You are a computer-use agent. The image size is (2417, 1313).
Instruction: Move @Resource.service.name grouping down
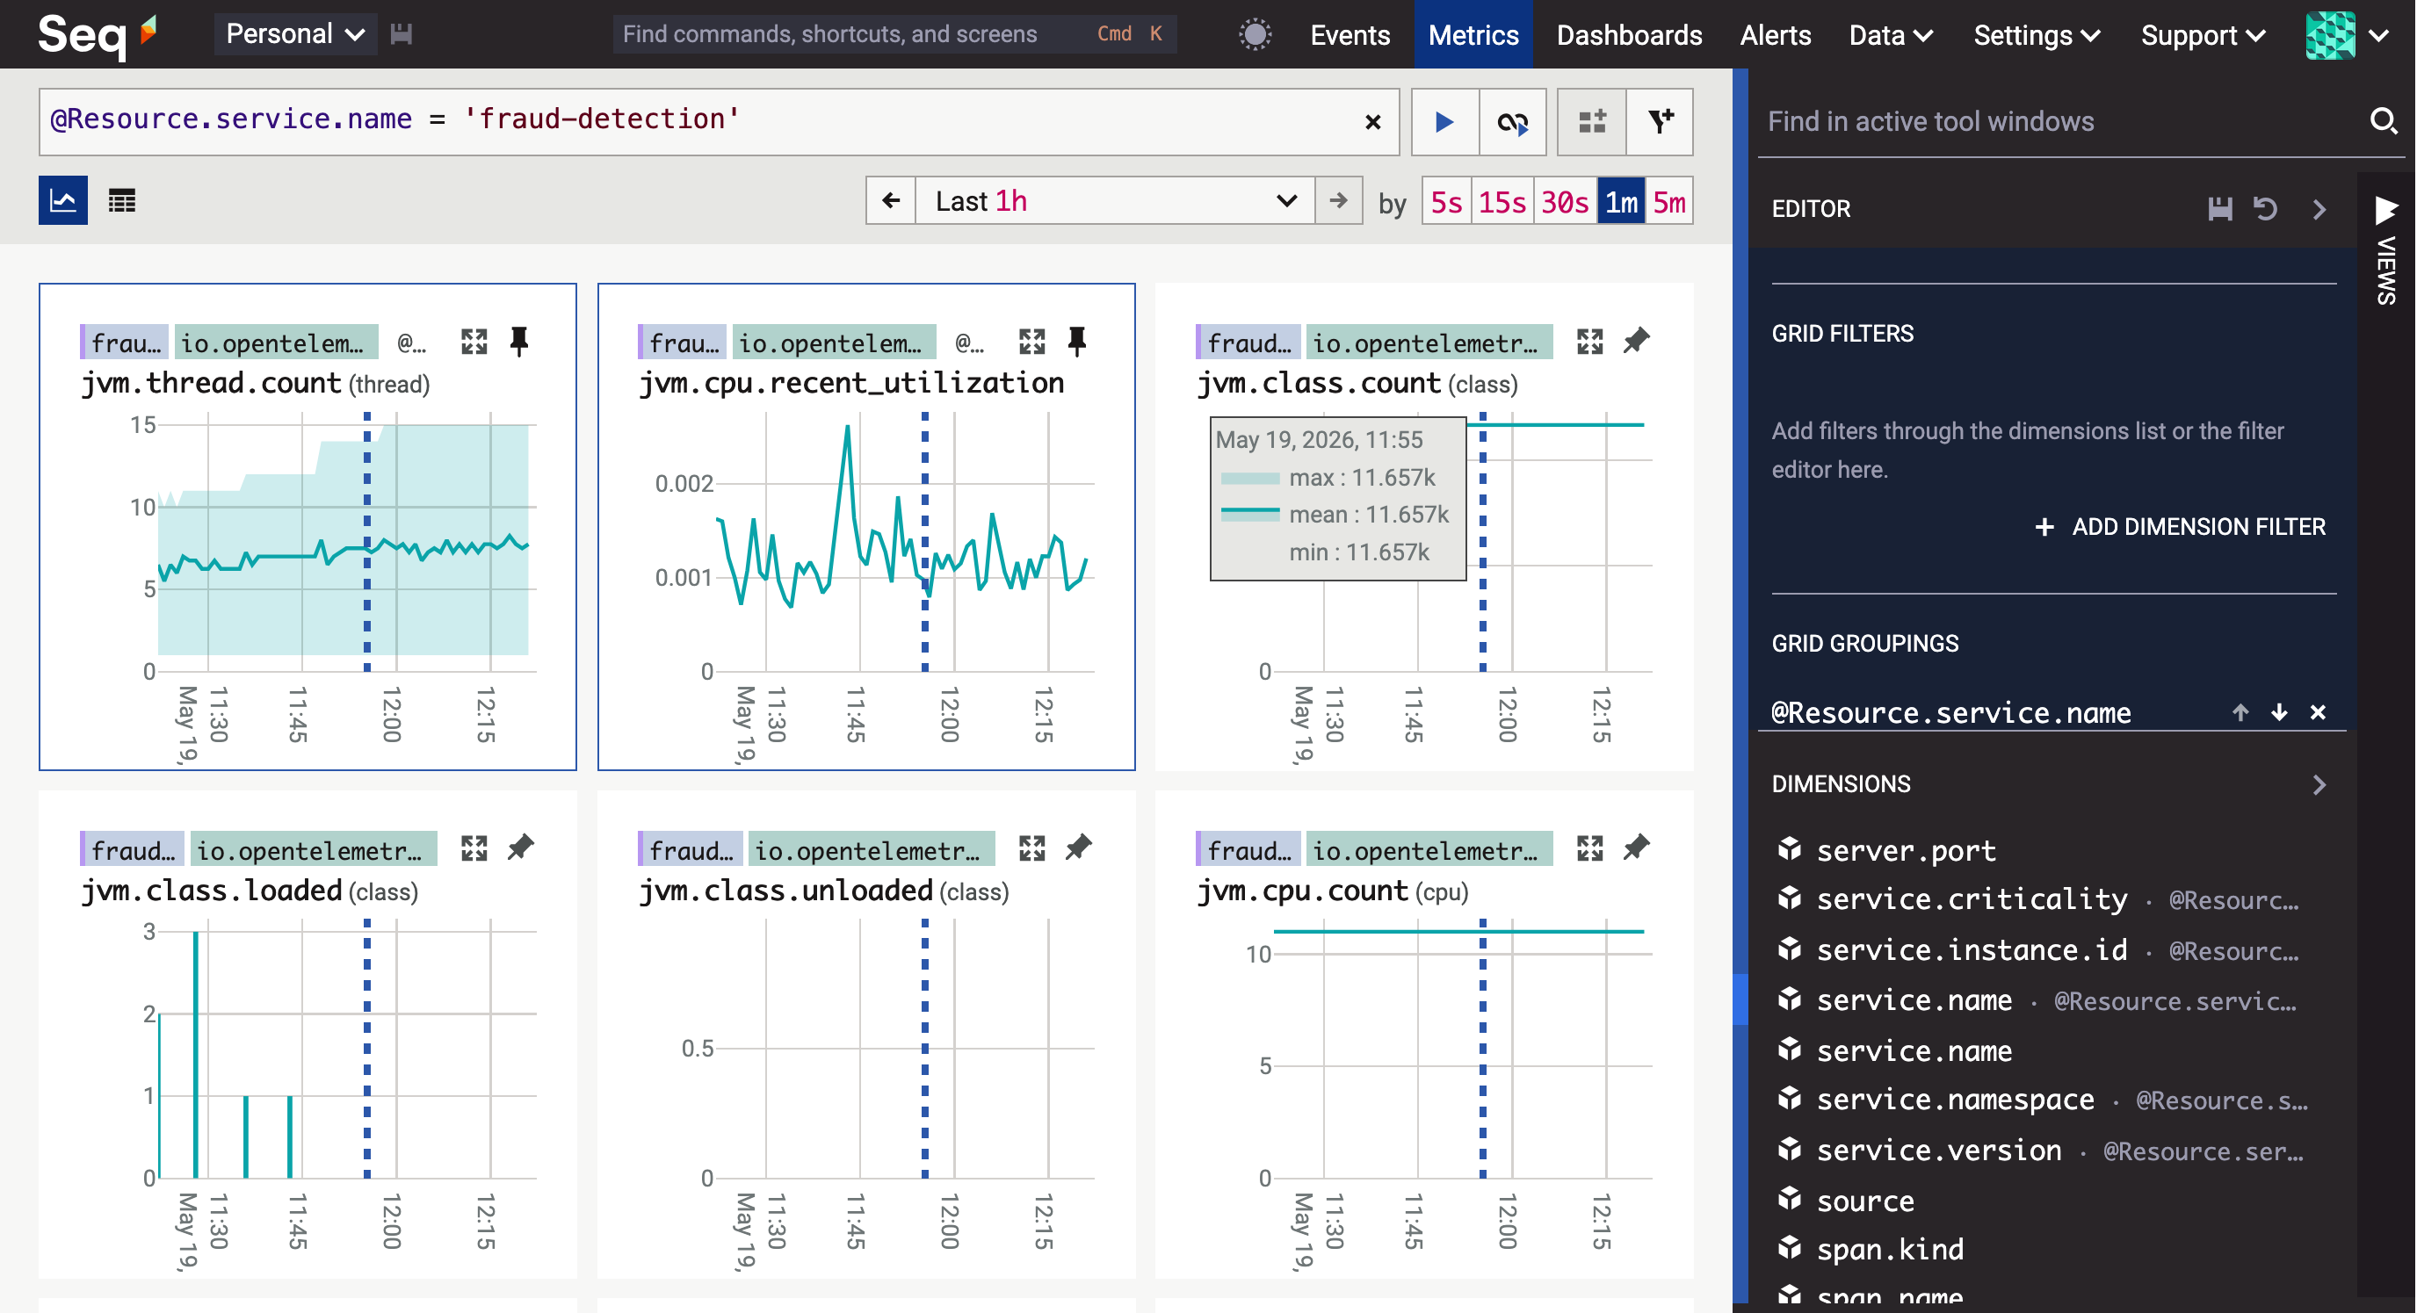[2279, 713]
